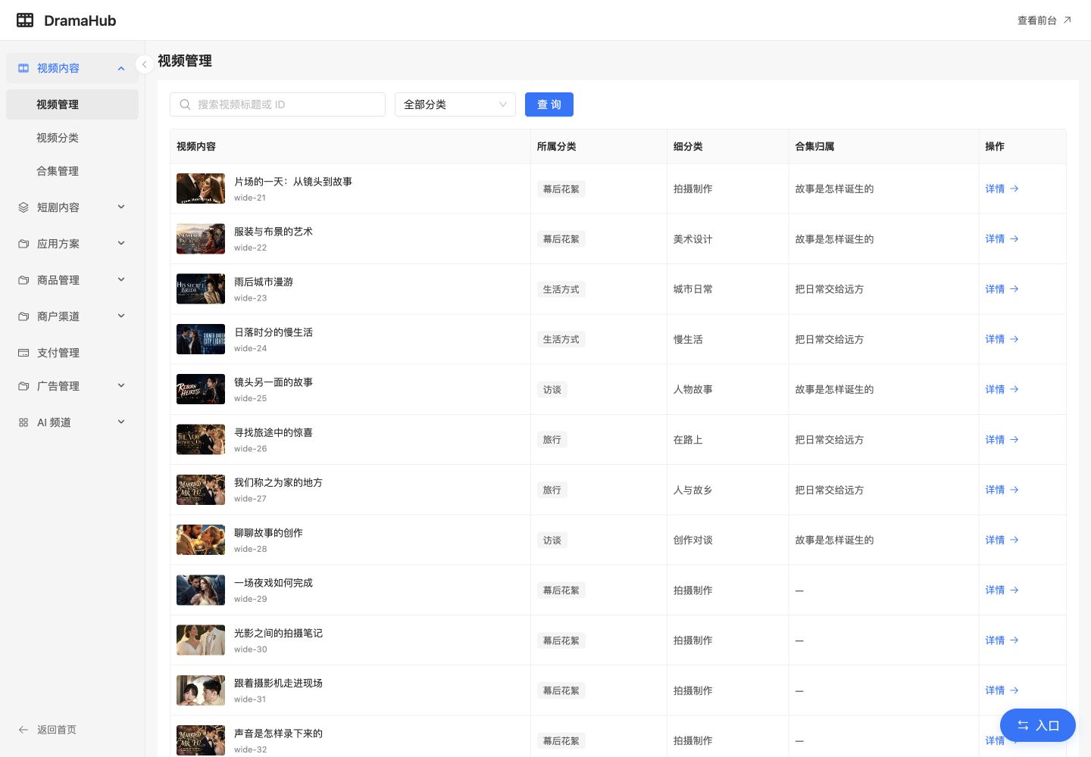Click the swap icon in the 入口 button

pyautogui.click(x=1023, y=725)
